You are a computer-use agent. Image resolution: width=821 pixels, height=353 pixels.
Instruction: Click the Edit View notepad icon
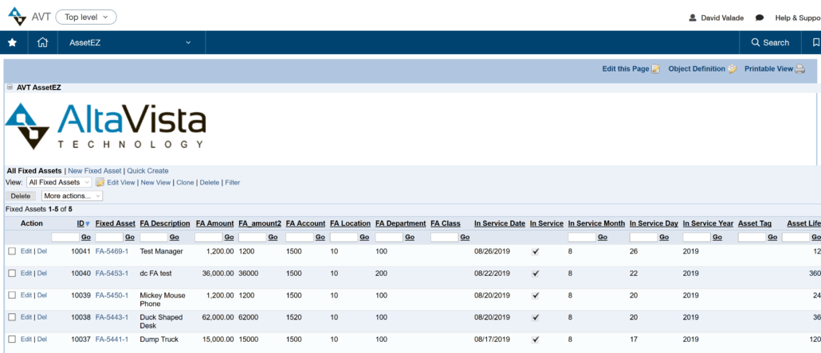[100, 182]
